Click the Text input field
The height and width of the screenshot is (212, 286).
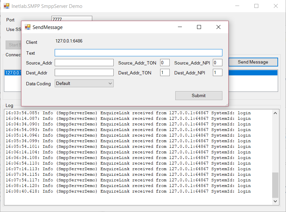tap(138, 53)
